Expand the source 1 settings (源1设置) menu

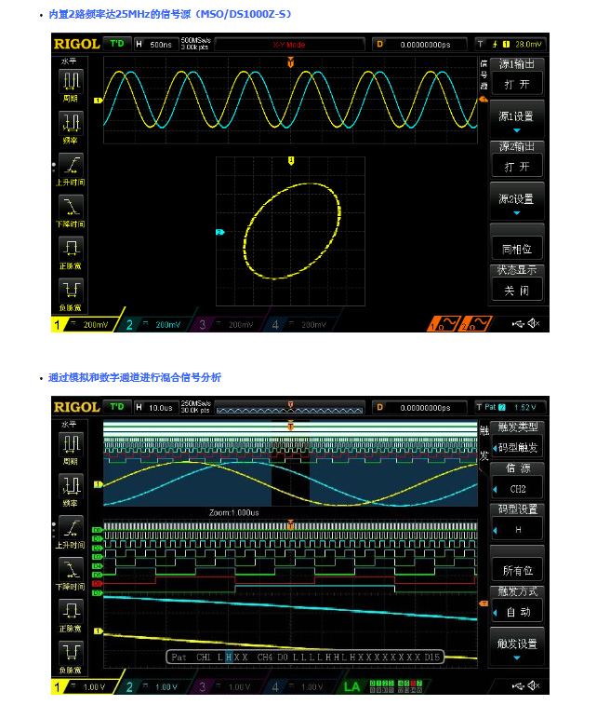(517, 121)
